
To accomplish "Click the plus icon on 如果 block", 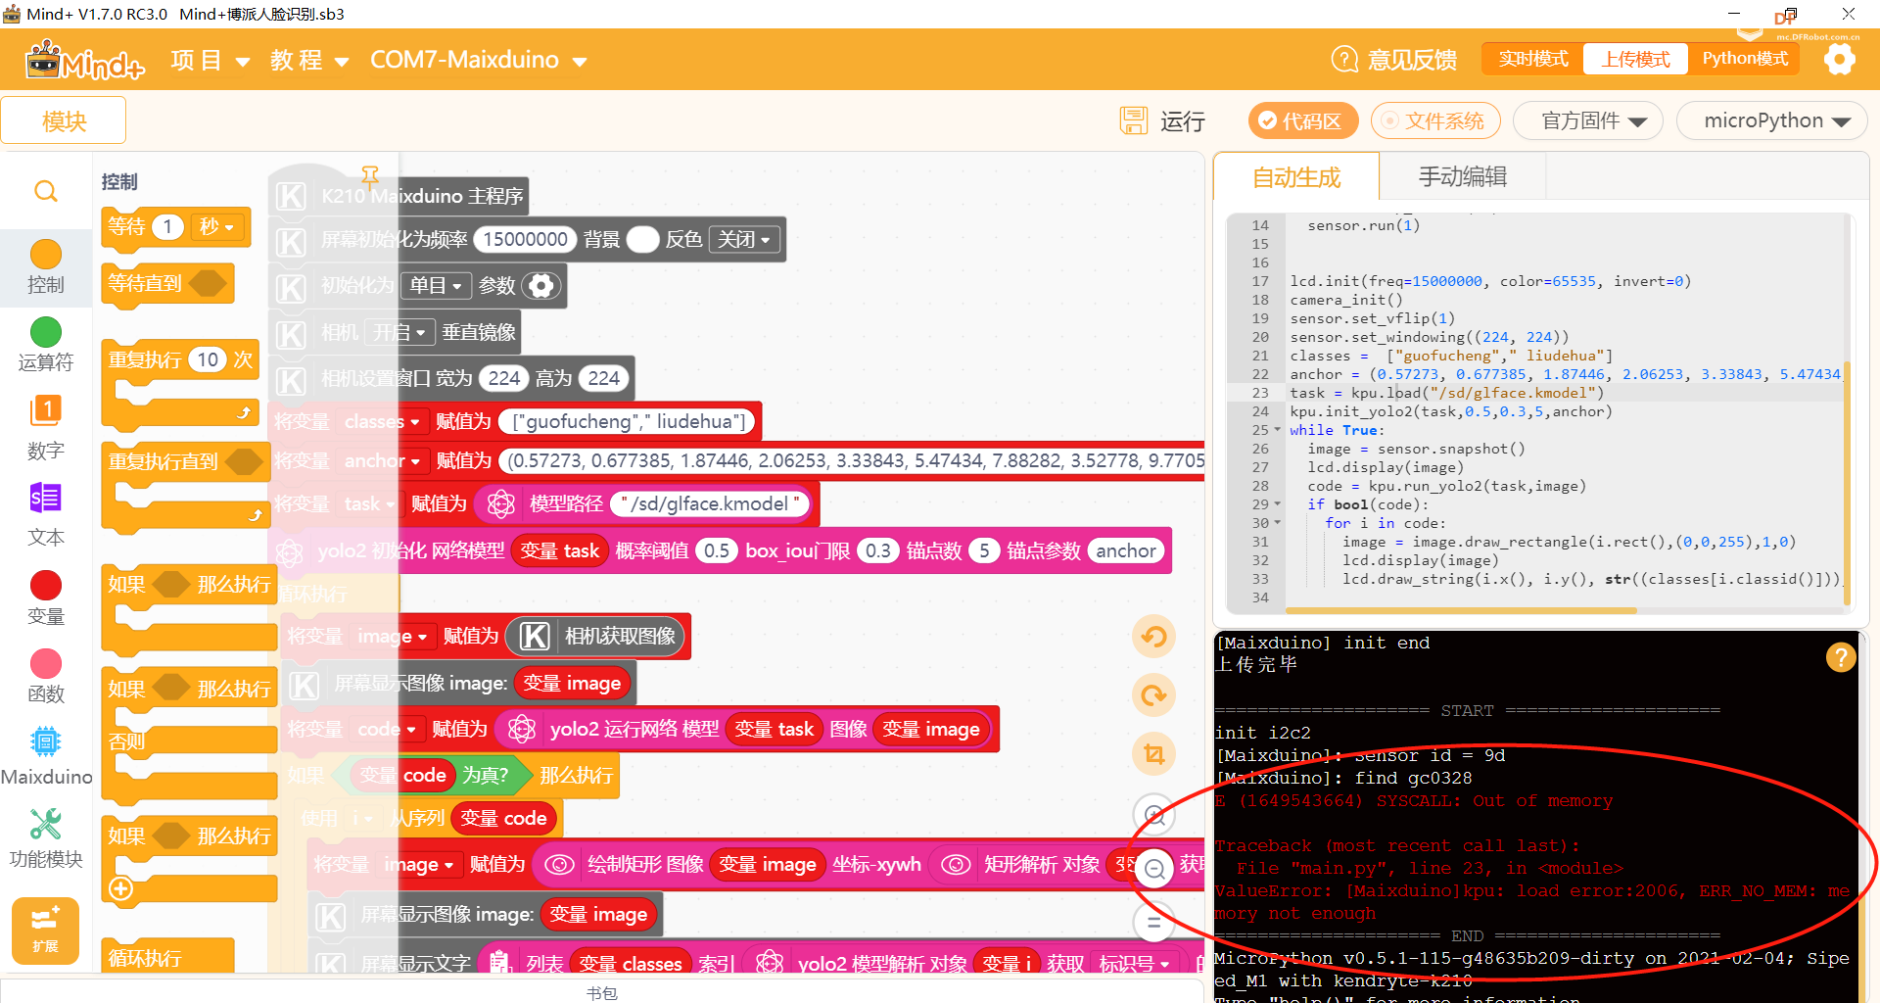I will click(120, 888).
